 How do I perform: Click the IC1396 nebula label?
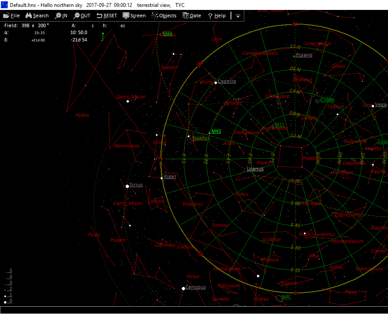pos(327,100)
